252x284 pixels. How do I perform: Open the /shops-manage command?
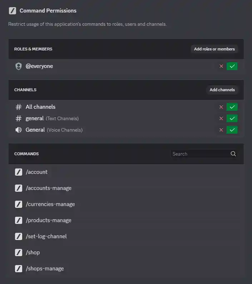coord(45,269)
